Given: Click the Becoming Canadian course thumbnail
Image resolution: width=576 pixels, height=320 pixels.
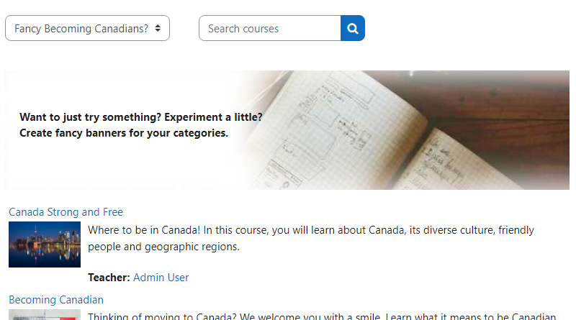Looking at the screenshot, I should tap(45, 315).
